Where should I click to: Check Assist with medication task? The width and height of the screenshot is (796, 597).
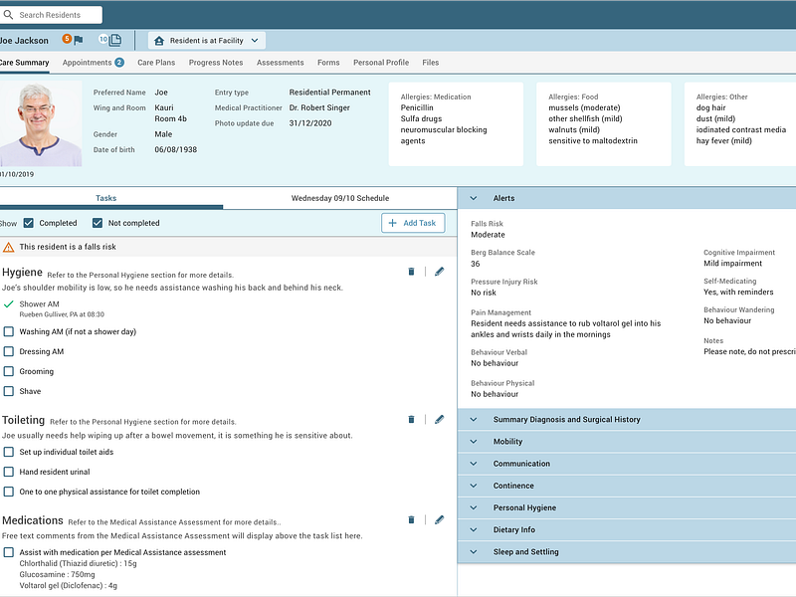9,552
